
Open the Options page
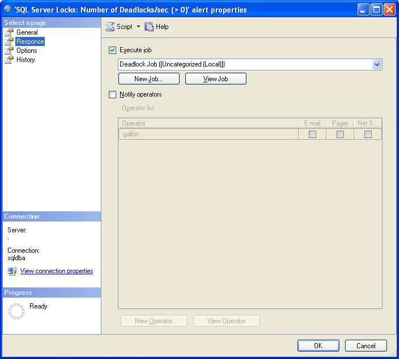coord(27,51)
